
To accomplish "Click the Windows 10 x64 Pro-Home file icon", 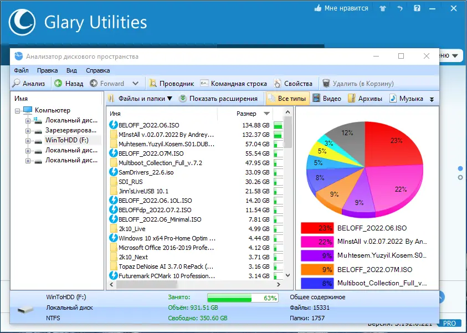I will tap(113, 238).
